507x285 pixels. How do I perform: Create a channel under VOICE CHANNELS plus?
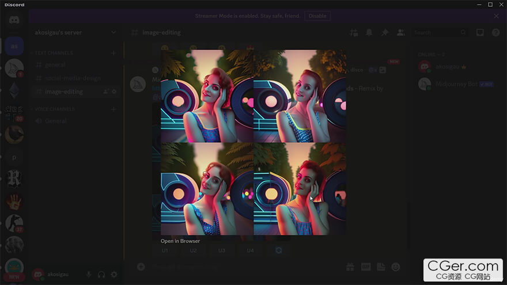113,109
